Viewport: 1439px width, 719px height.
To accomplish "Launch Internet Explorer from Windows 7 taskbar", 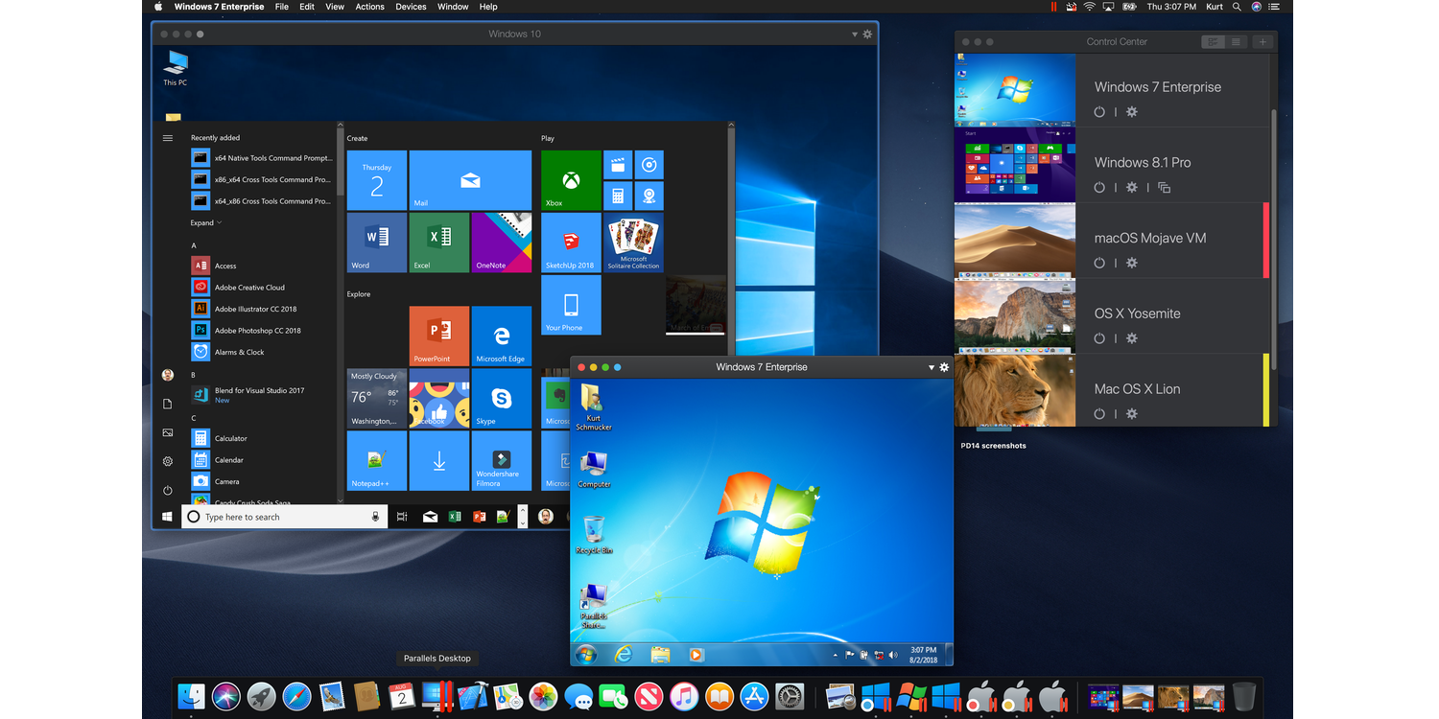I will (x=624, y=655).
